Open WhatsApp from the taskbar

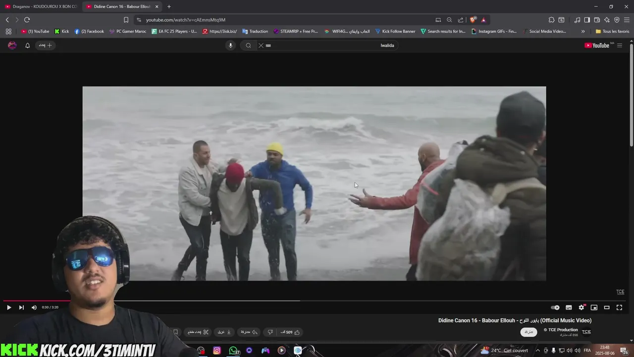point(233,351)
